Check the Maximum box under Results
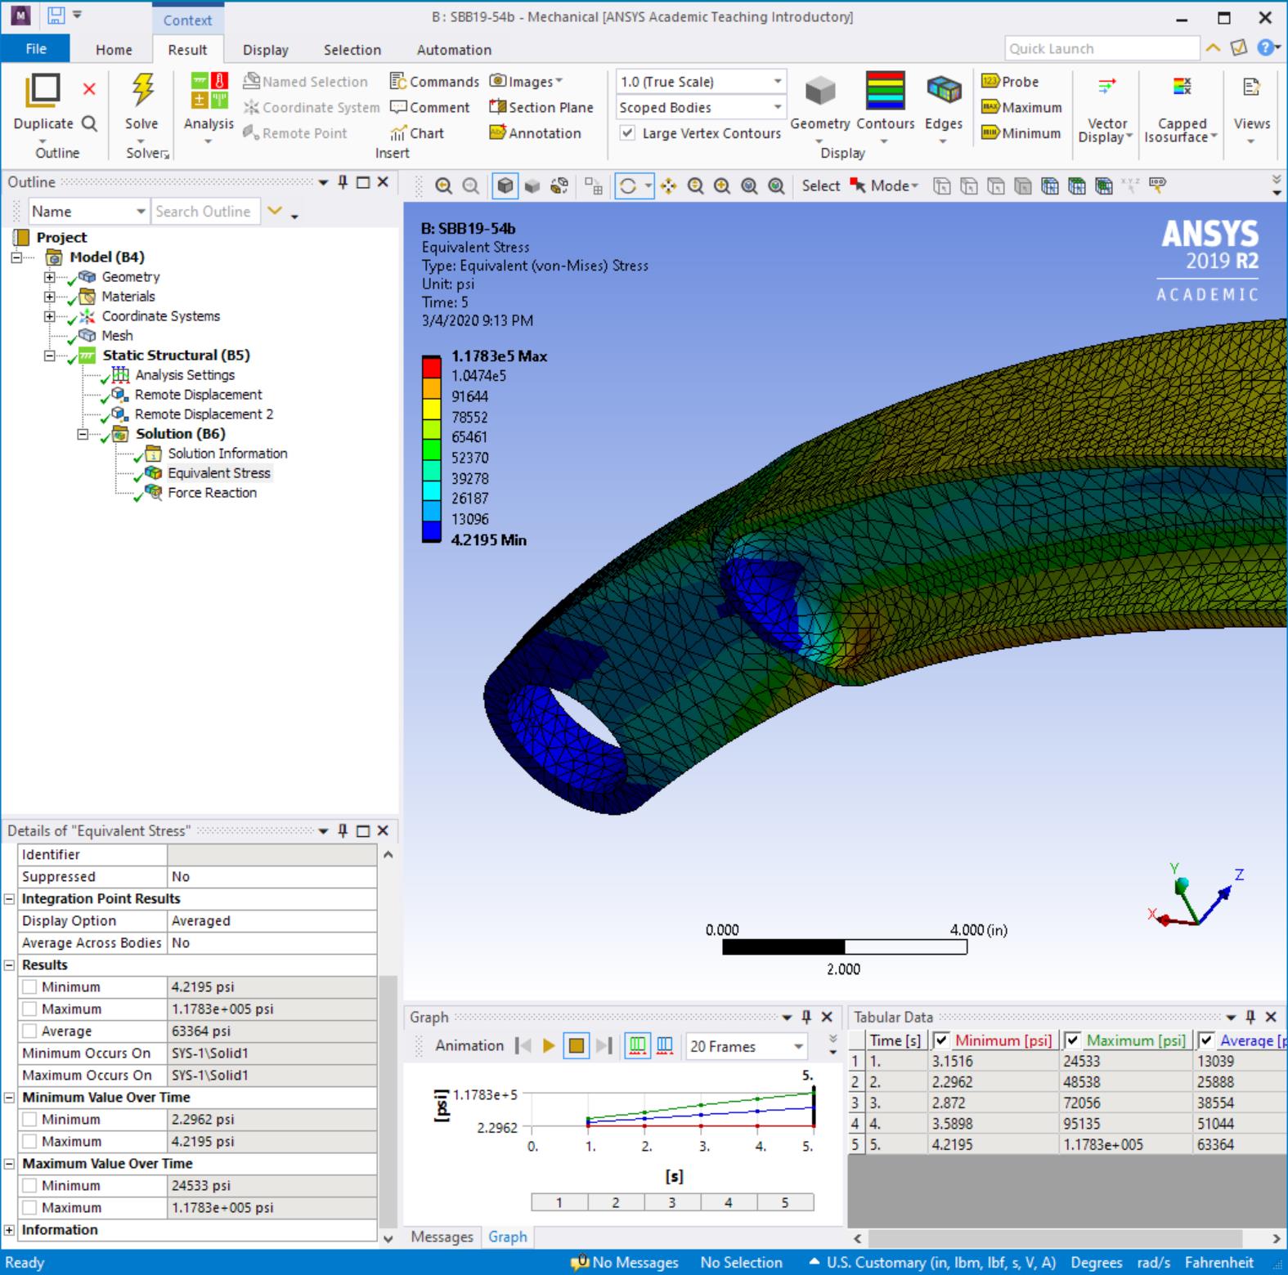This screenshot has width=1288, height=1275. click(29, 1009)
